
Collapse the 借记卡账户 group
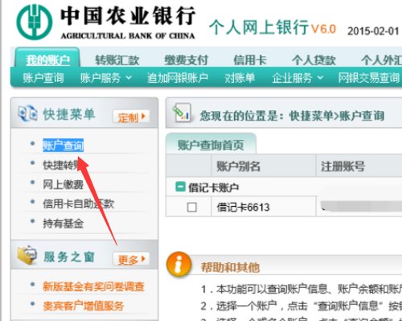(x=180, y=187)
